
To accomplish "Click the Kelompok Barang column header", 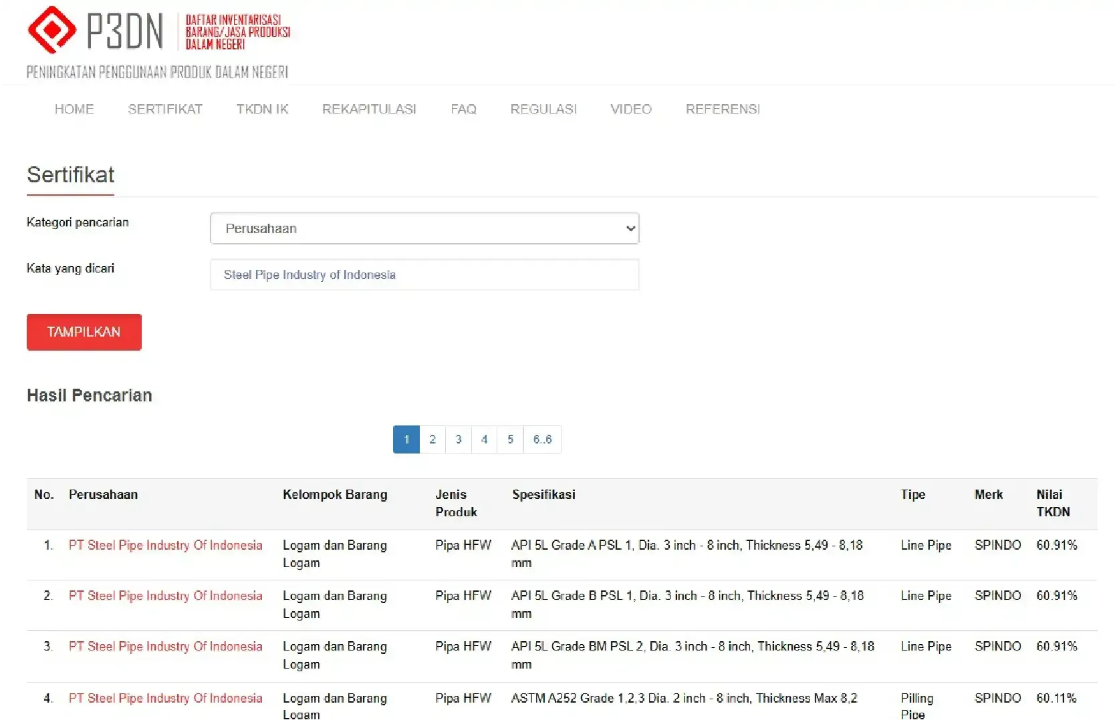I will (x=335, y=495).
